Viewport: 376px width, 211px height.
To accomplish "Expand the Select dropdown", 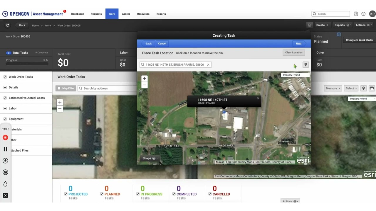I will point(351,89).
